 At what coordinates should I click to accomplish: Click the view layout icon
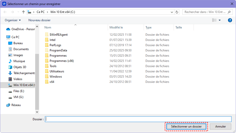click(x=214, y=20)
